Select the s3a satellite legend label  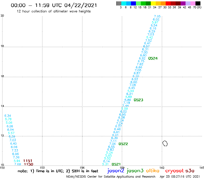pos(190,171)
